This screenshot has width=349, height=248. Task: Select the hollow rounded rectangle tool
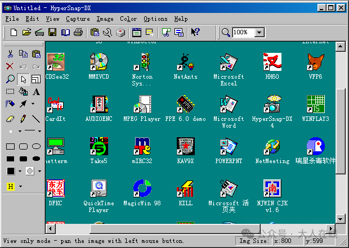click(x=23, y=146)
